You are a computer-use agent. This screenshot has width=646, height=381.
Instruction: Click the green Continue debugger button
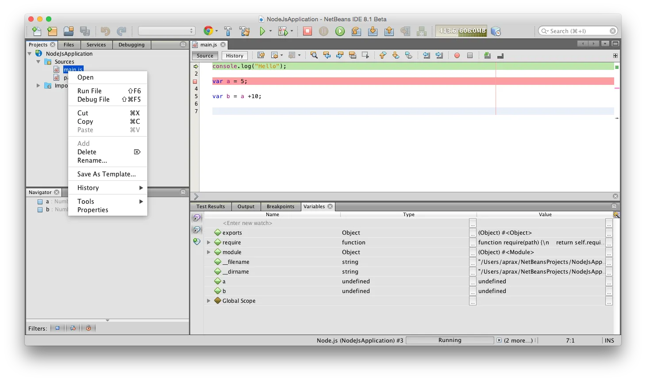coord(340,31)
